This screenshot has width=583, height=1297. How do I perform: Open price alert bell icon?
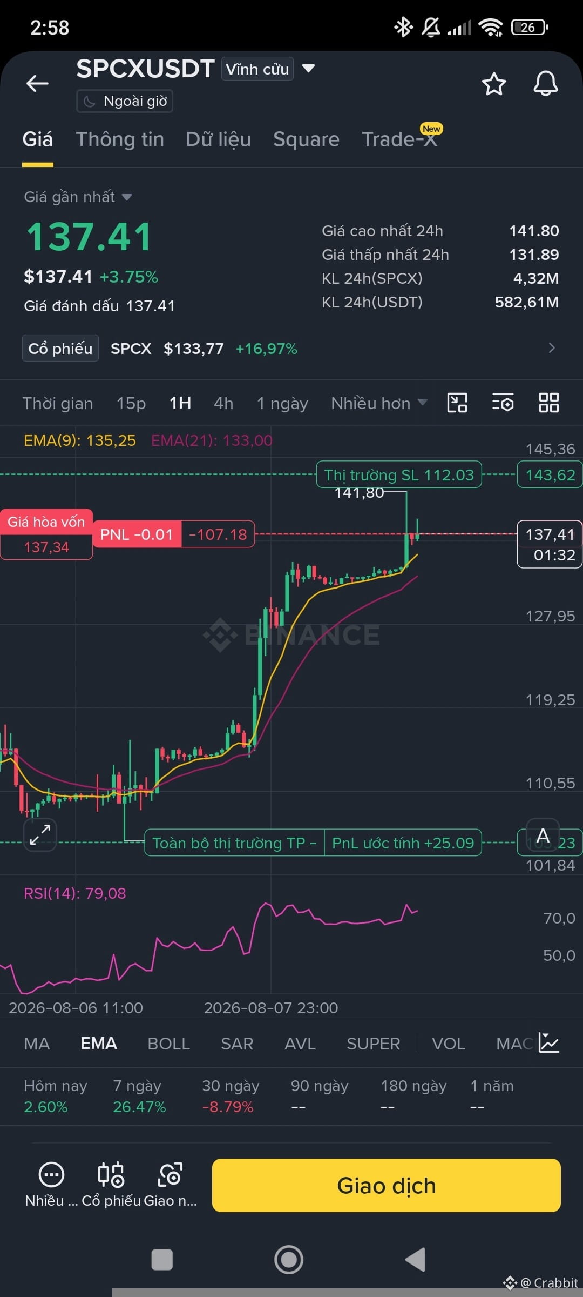[546, 84]
